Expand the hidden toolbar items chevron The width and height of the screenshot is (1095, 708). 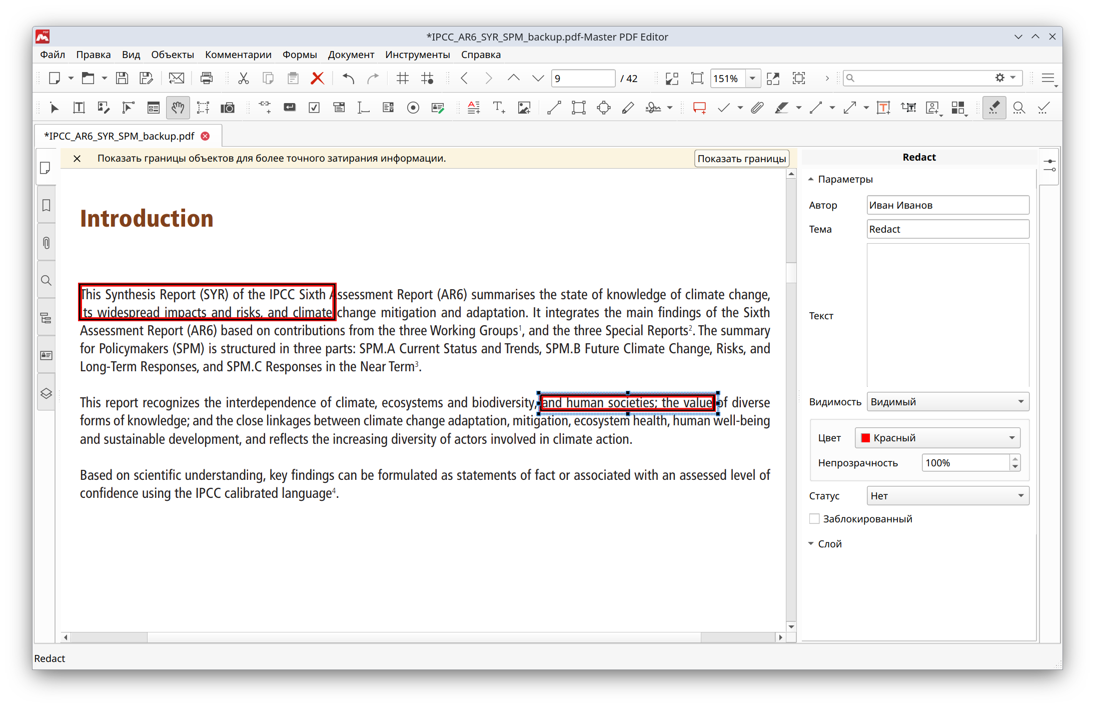[827, 79]
